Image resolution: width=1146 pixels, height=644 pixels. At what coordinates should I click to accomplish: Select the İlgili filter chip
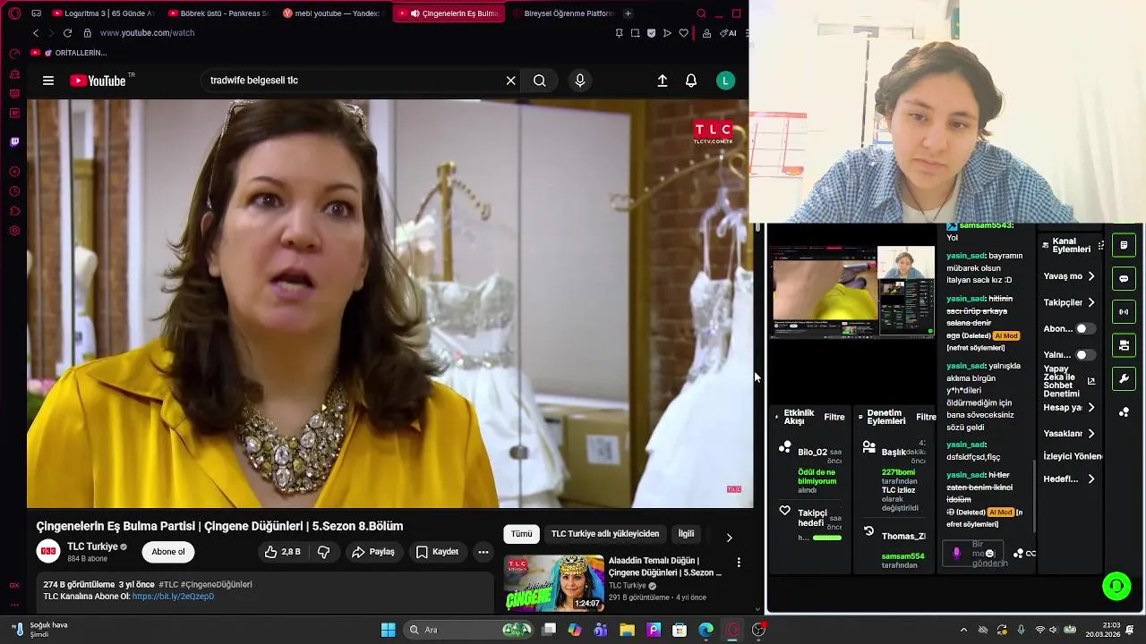686,534
